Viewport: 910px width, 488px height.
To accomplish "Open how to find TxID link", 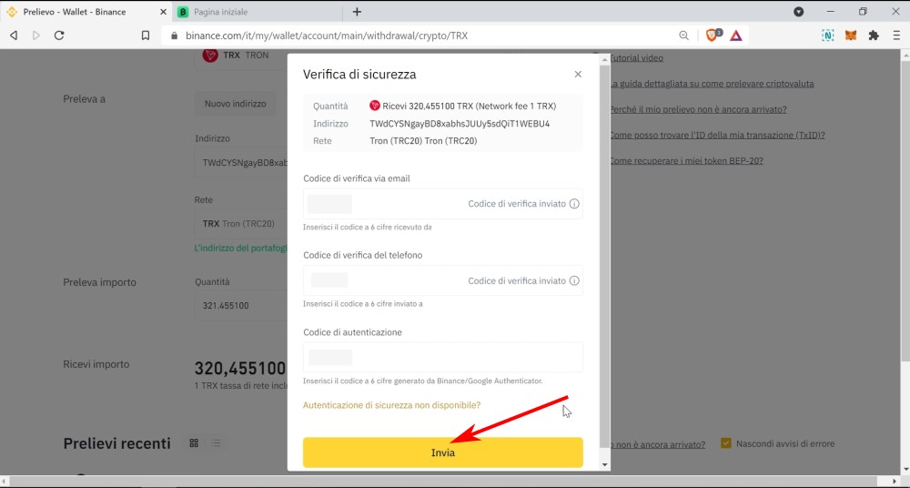I will 716,135.
